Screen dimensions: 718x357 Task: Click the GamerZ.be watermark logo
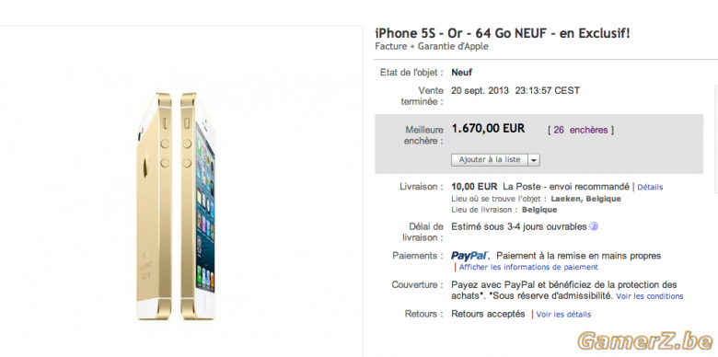tap(645, 341)
